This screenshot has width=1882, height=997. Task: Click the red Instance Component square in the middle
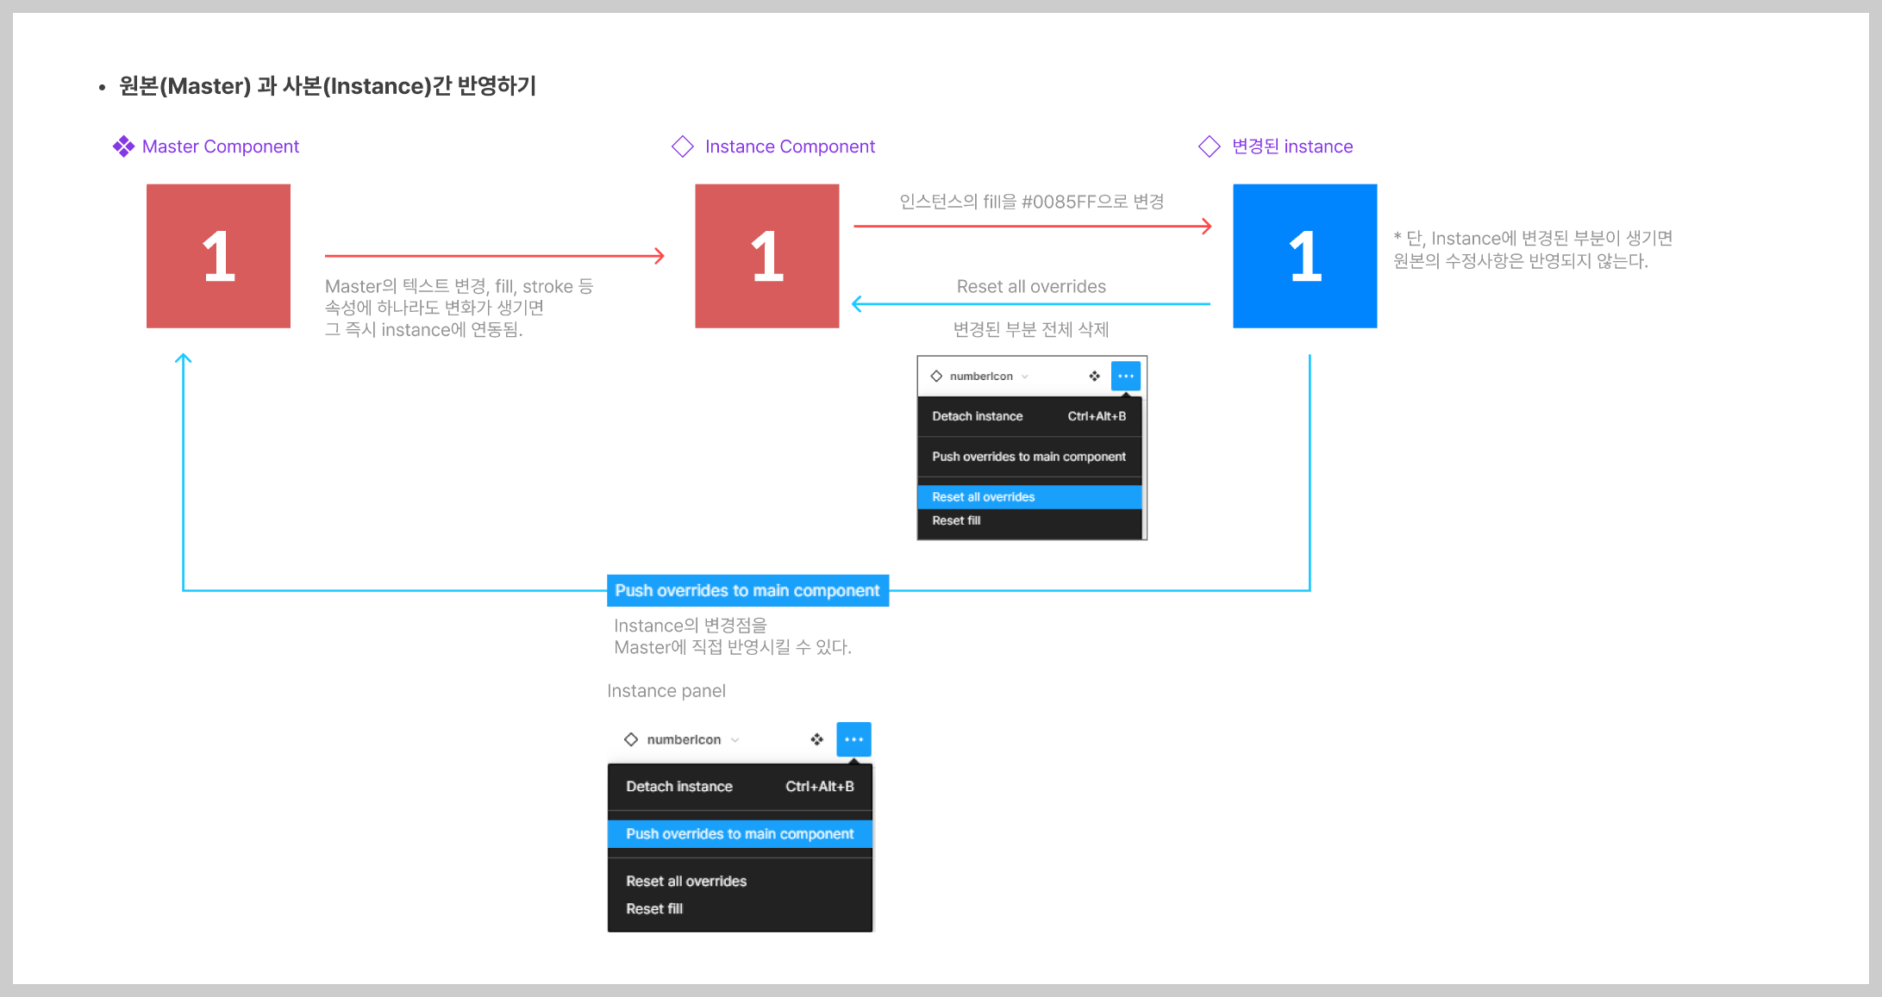point(766,256)
